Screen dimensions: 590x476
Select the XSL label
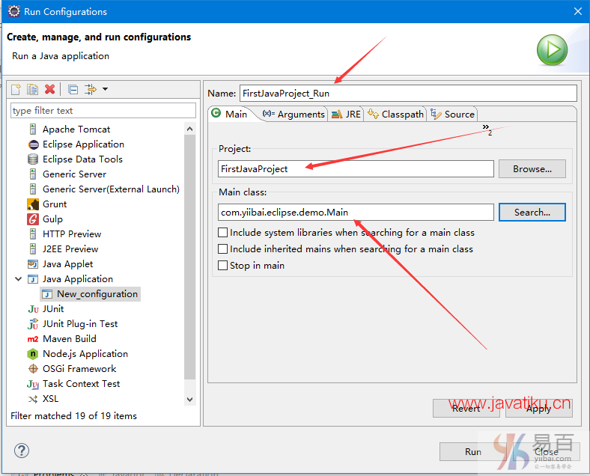[x=50, y=399]
